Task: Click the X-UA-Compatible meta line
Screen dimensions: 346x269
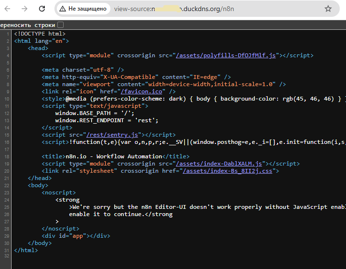Action: click(136, 77)
